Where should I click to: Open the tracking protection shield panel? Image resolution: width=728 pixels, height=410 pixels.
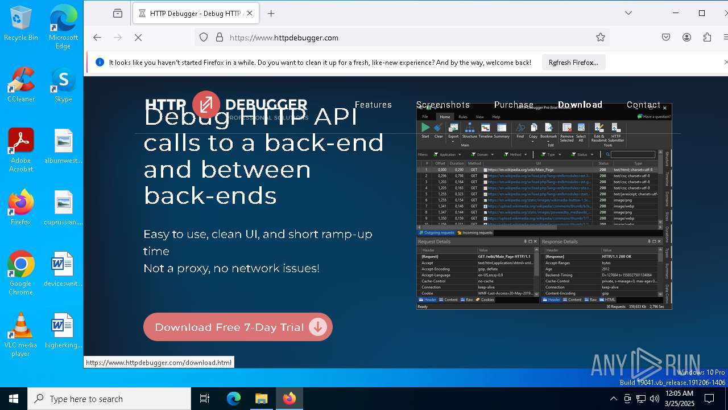coord(204,38)
